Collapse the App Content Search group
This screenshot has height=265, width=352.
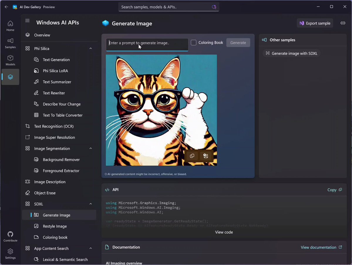91,248
